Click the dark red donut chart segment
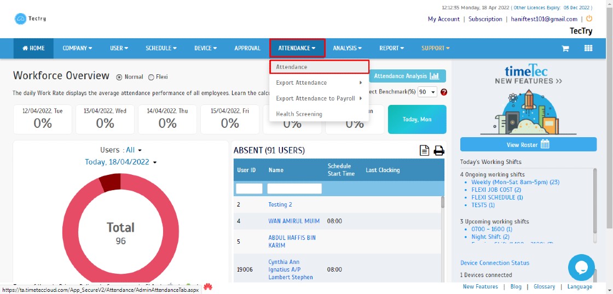The width and height of the screenshot is (613, 294). pos(110,183)
